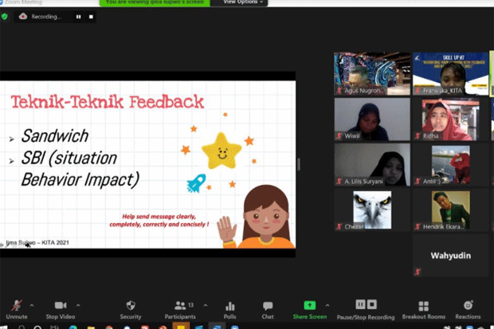Viewport: 494px width, 329px height.
Task: Open the Participants panel
Action: 180,309
